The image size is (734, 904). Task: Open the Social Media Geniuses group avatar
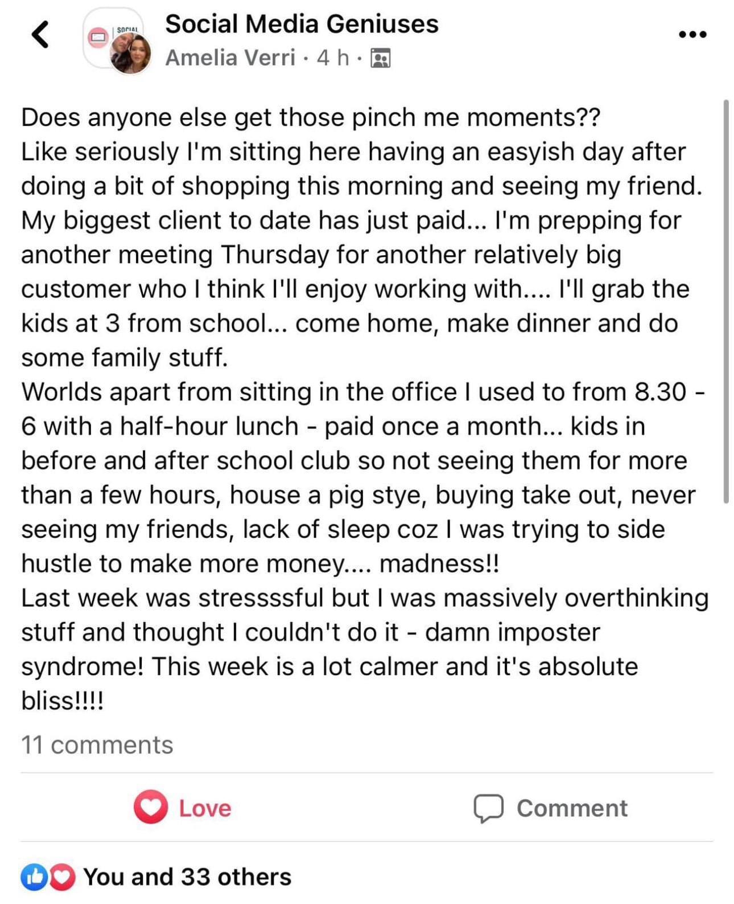click(113, 39)
